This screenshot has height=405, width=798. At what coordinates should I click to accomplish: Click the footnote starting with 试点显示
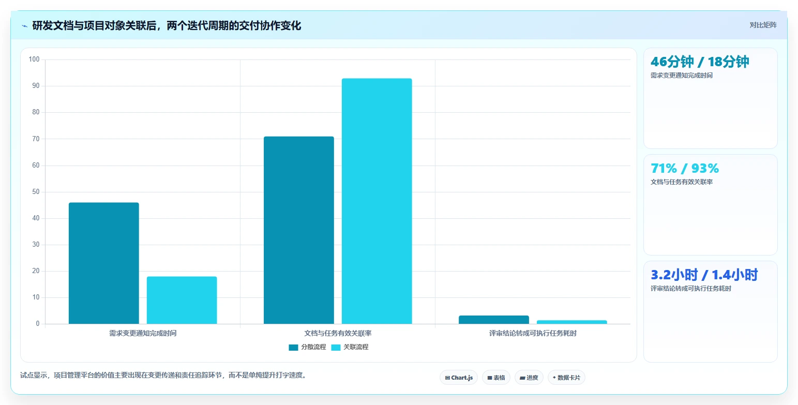(164, 376)
